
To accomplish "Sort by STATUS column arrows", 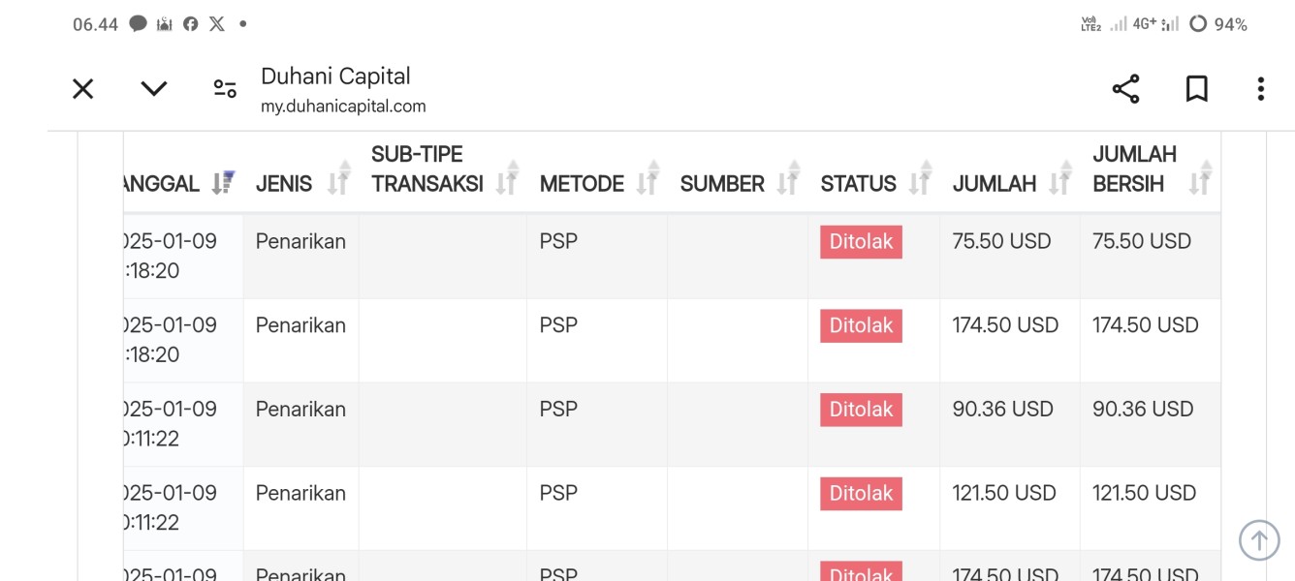I will pyautogui.click(x=919, y=177).
